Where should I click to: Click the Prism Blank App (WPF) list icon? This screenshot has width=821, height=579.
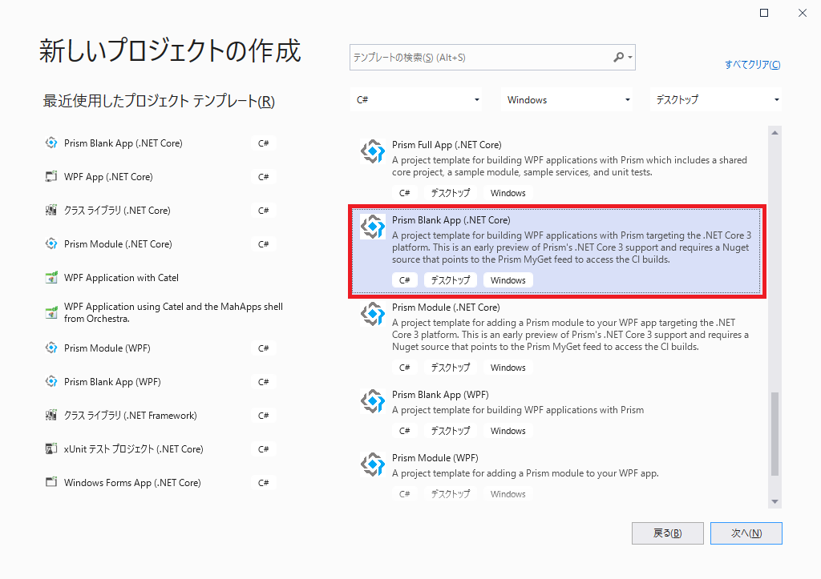tap(373, 401)
